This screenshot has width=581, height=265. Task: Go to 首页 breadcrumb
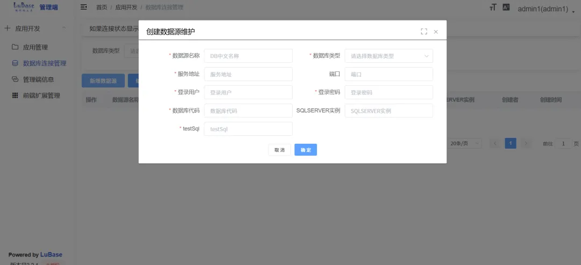[x=102, y=8]
